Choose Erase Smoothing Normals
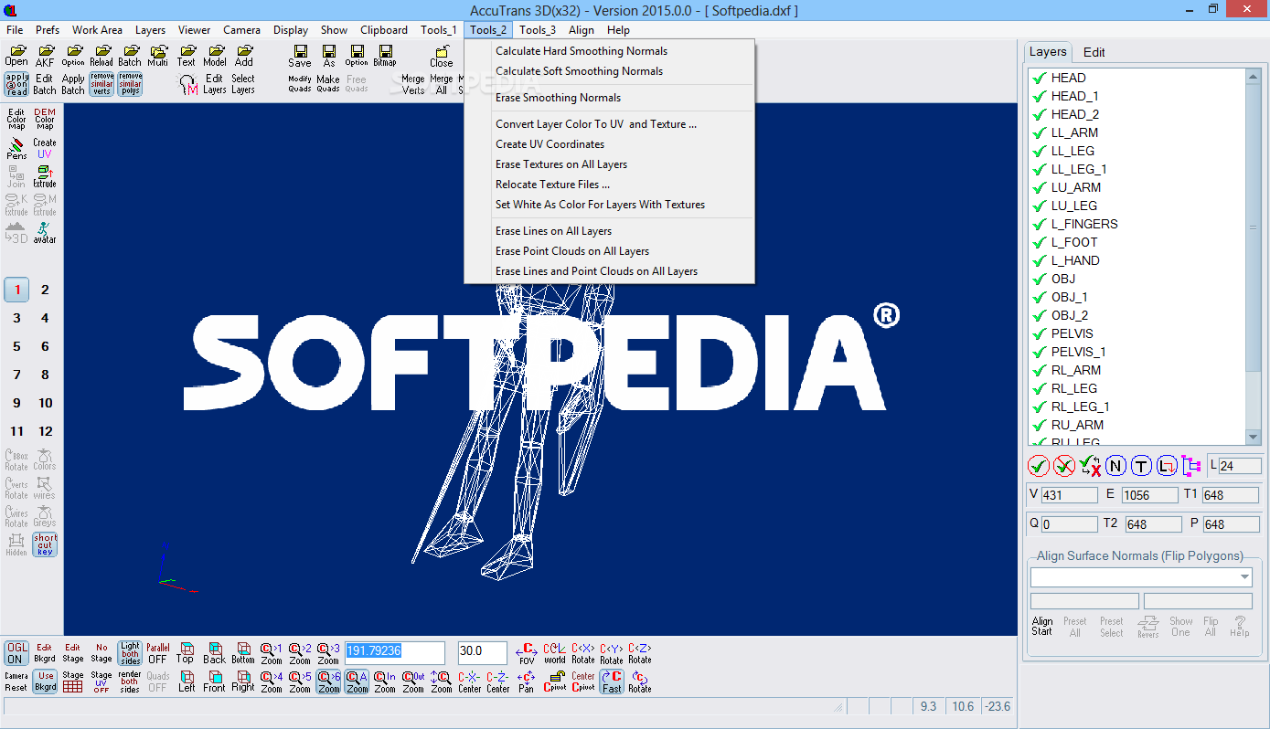This screenshot has height=729, width=1270. click(x=558, y=98)
